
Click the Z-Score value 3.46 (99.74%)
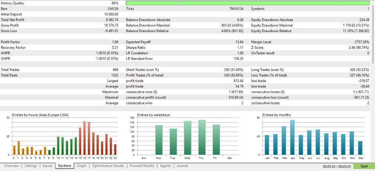coord(359,48)
